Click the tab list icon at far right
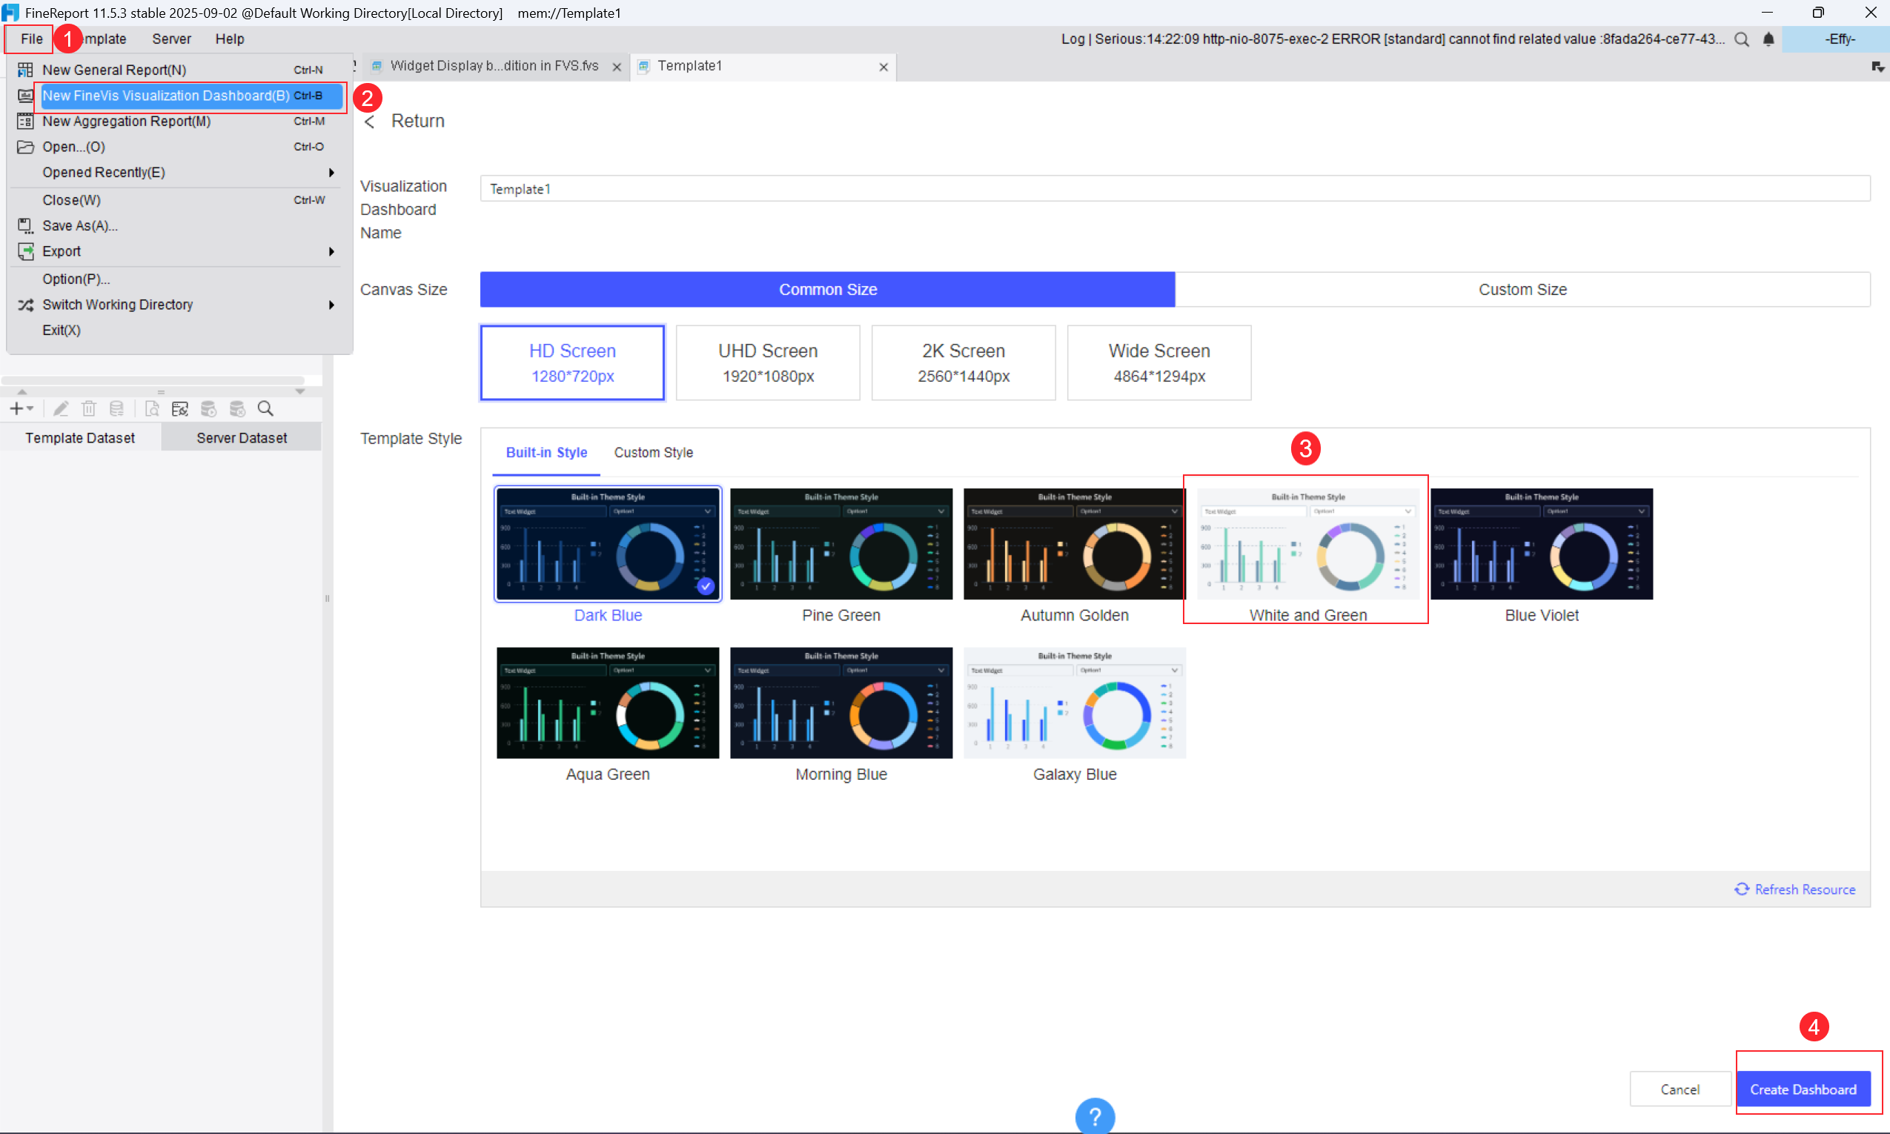This screenshot has height=1134, width=1890. tap(1878, 67)
